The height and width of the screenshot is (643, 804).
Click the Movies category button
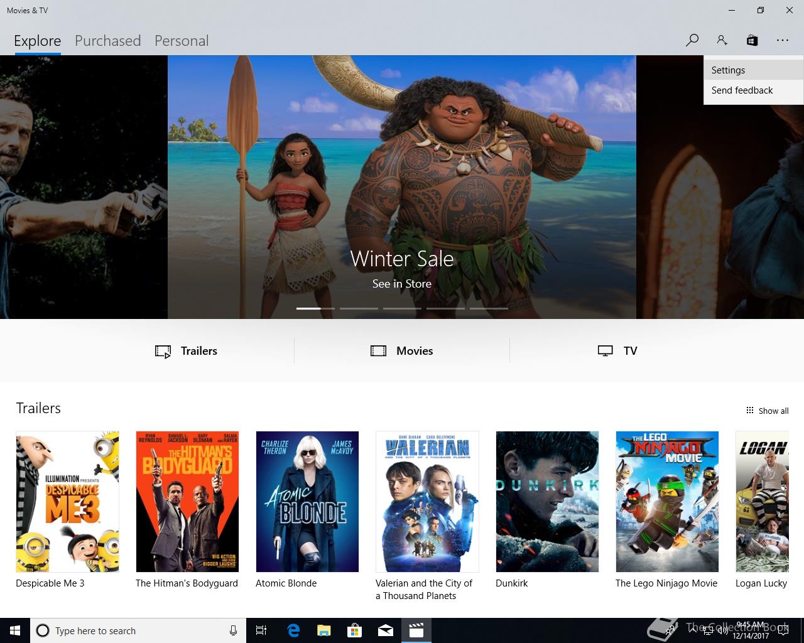(402, 351)
